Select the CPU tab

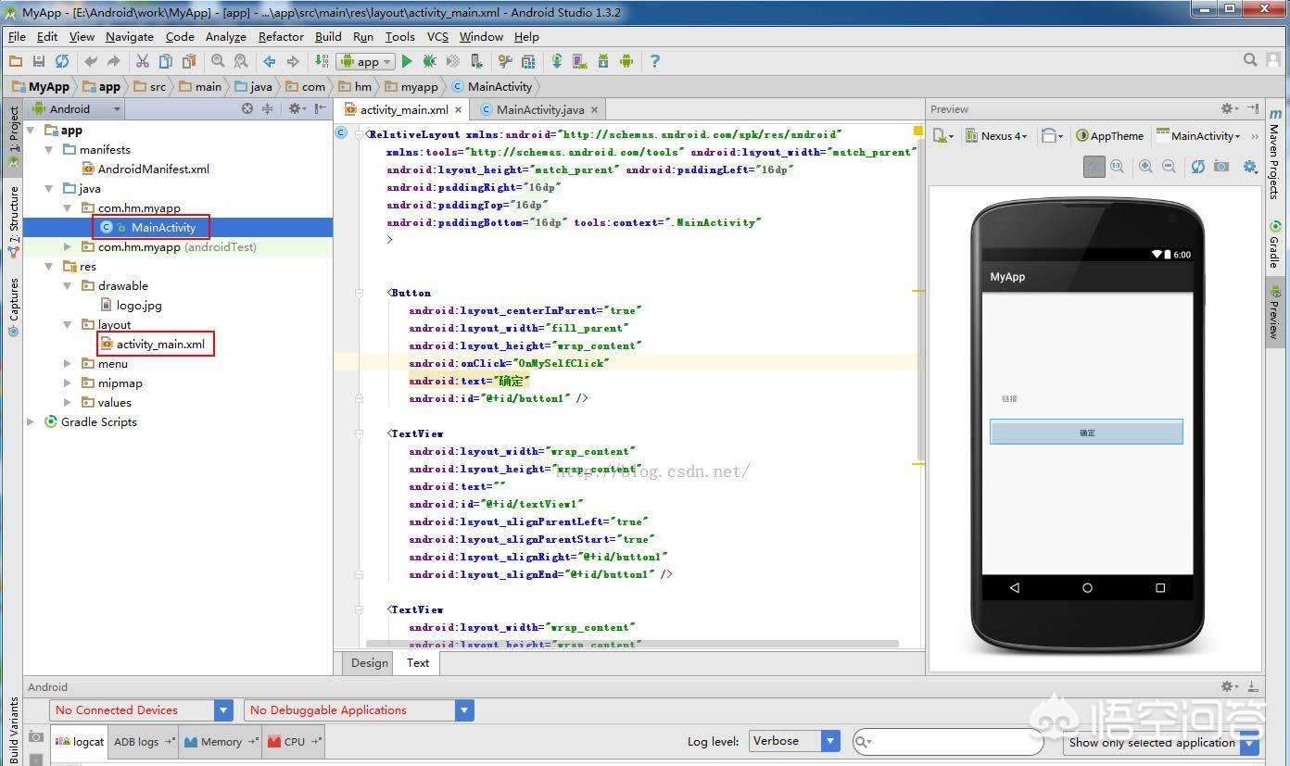(x=294, y=741)
